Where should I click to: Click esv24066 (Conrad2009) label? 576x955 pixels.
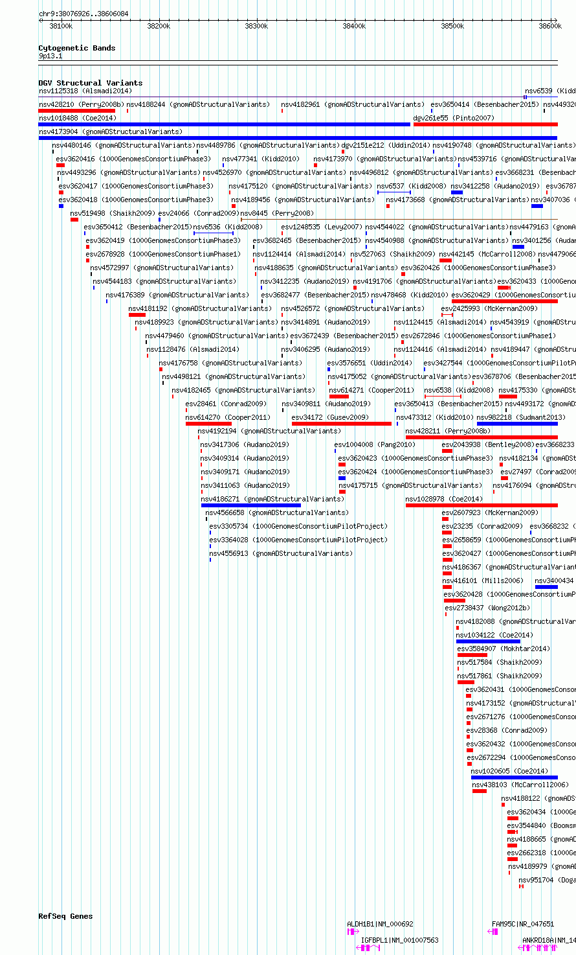click(x=198, y=213)
